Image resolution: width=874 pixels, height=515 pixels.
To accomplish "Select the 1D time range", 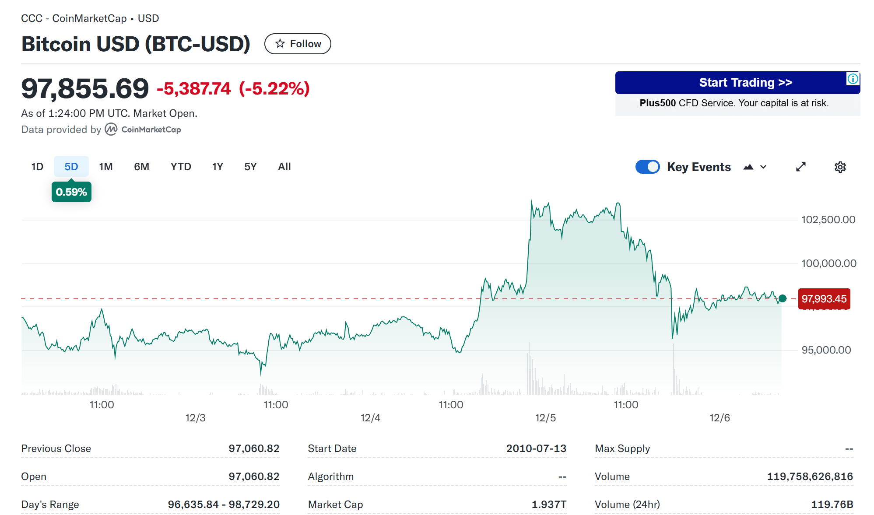I will tap(37, 167).
